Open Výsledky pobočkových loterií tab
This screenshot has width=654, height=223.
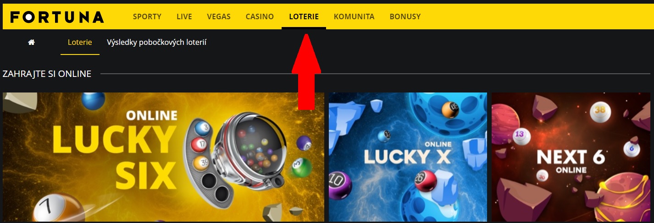click(157, 42)
